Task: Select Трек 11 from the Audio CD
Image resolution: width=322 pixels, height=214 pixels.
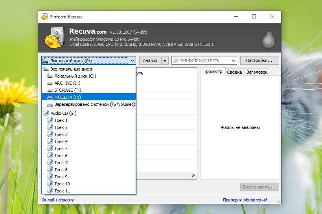Action: (x=88, y=190)
